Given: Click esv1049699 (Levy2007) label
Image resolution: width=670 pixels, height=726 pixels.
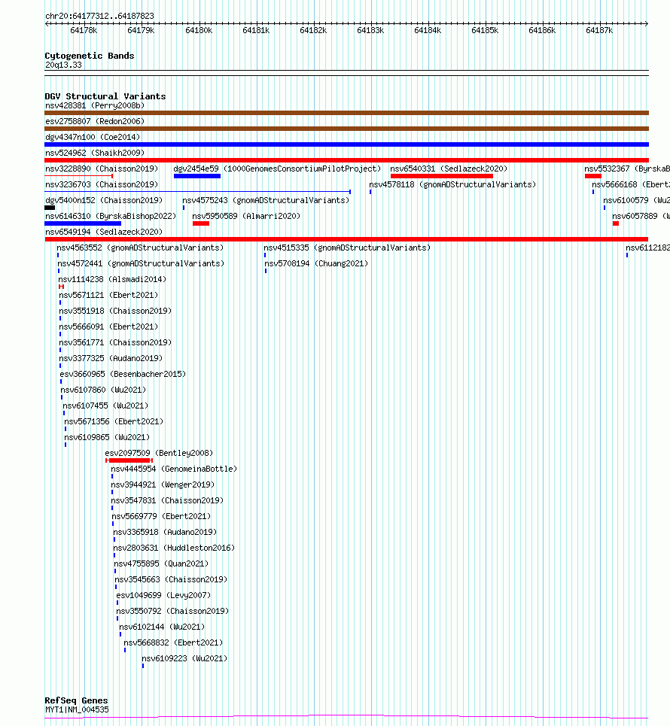Looking at the screenshot, I should pyautogui.click(x=163, y=595).
